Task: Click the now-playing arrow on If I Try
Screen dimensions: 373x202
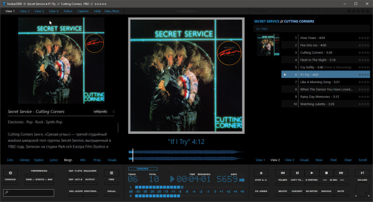Action: (x=285, y=75)
